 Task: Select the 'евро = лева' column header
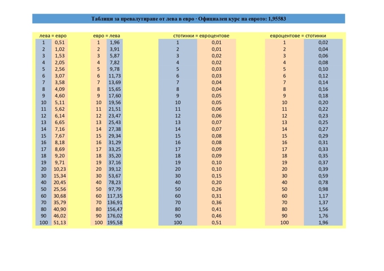point(107,36)
